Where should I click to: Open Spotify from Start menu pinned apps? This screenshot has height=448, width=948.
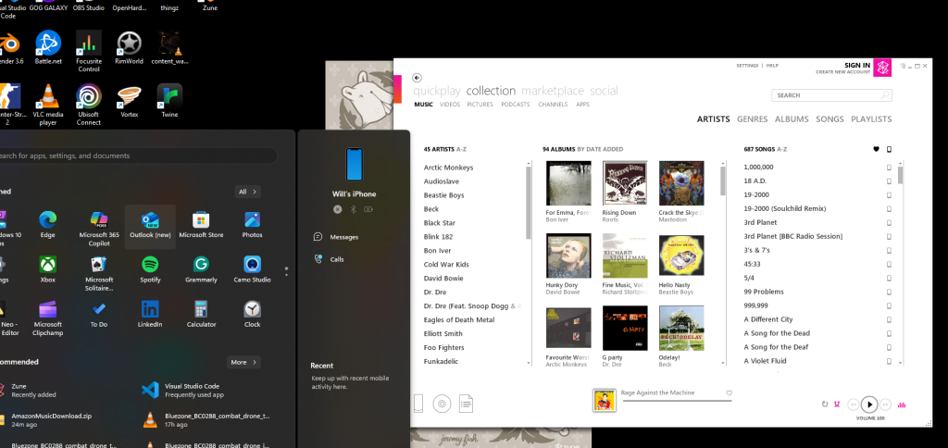[150, 269]
